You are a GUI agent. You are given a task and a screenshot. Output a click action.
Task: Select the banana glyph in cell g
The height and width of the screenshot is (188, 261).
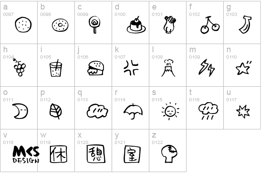click(245, 25)
